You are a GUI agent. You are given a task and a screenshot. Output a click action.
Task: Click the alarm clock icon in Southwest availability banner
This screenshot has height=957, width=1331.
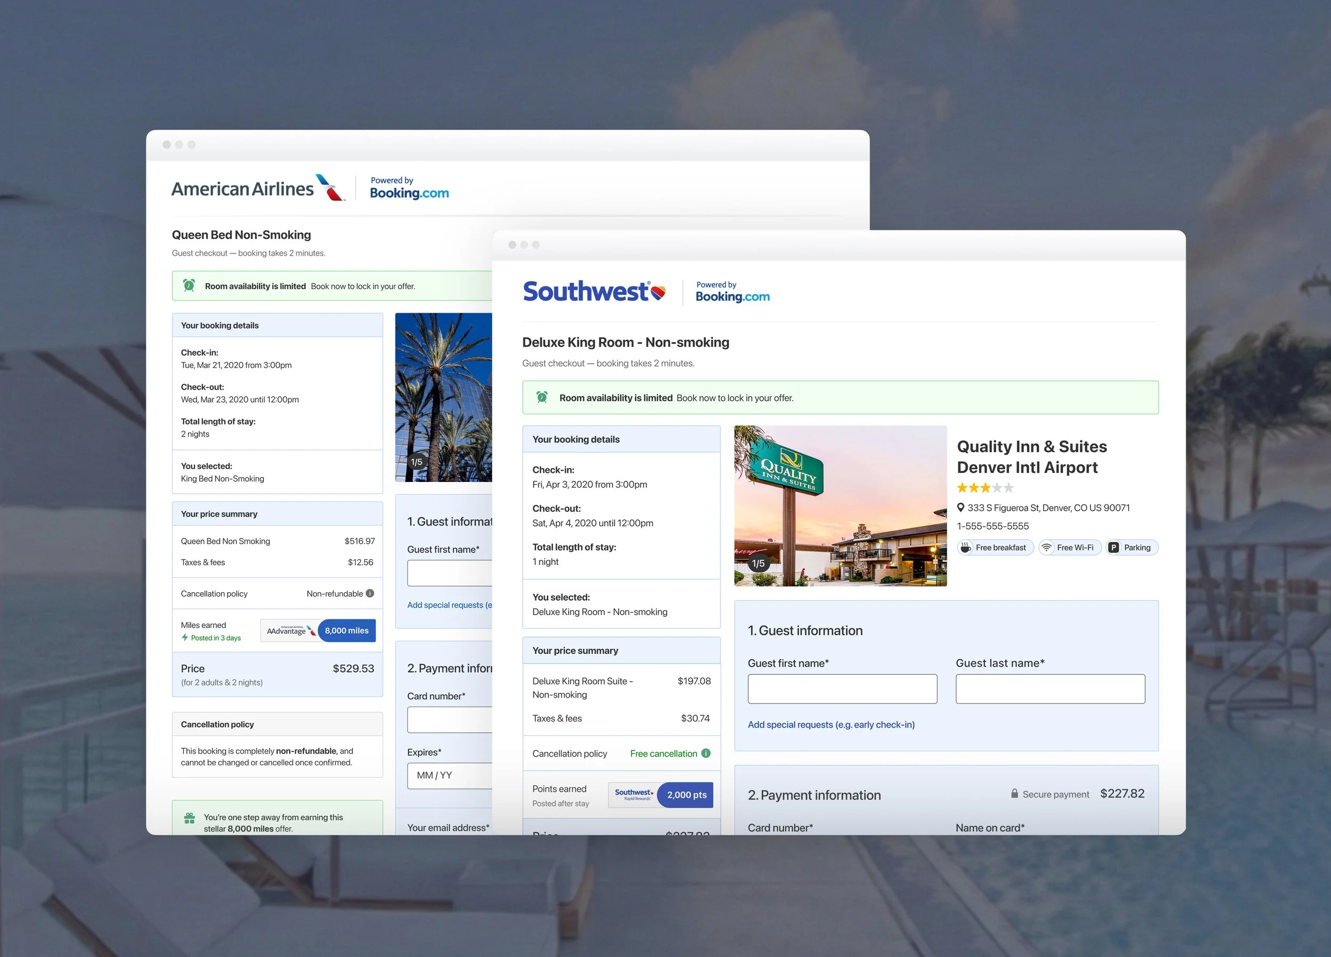[543, 397]
